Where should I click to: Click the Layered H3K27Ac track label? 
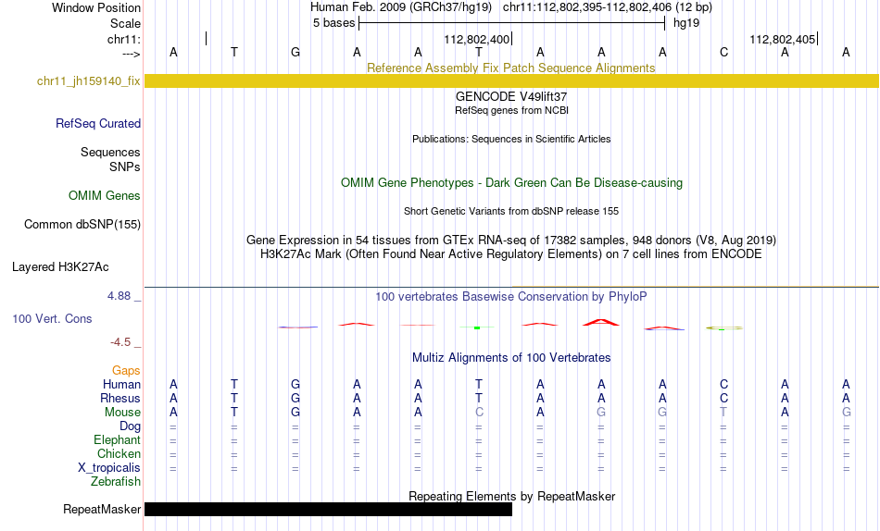[x=60, y=267]
